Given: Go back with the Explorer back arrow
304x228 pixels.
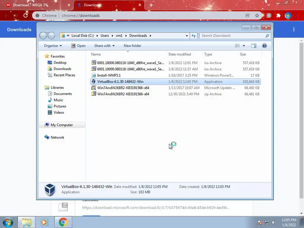Looking at the screenshot, I should (x=43, y=36).
